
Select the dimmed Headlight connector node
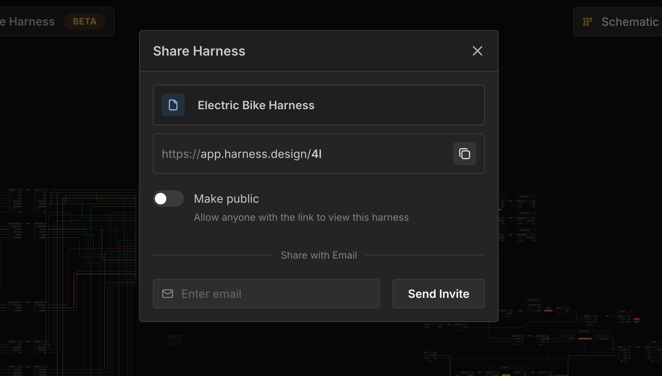coord(12,341)
